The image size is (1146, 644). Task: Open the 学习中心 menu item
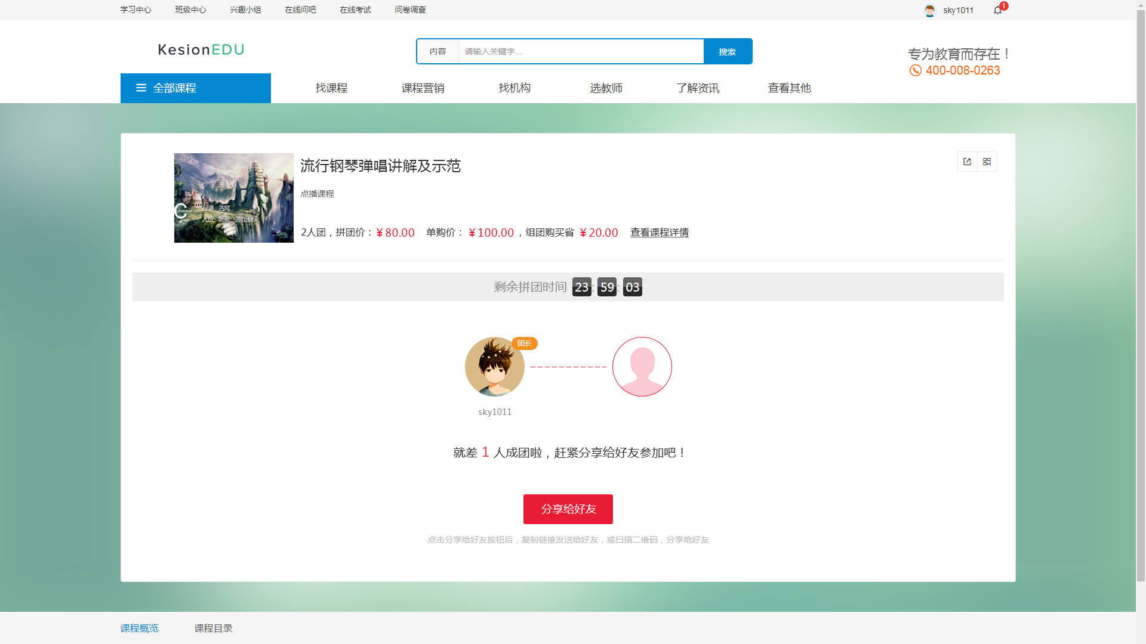pos(135,10)
